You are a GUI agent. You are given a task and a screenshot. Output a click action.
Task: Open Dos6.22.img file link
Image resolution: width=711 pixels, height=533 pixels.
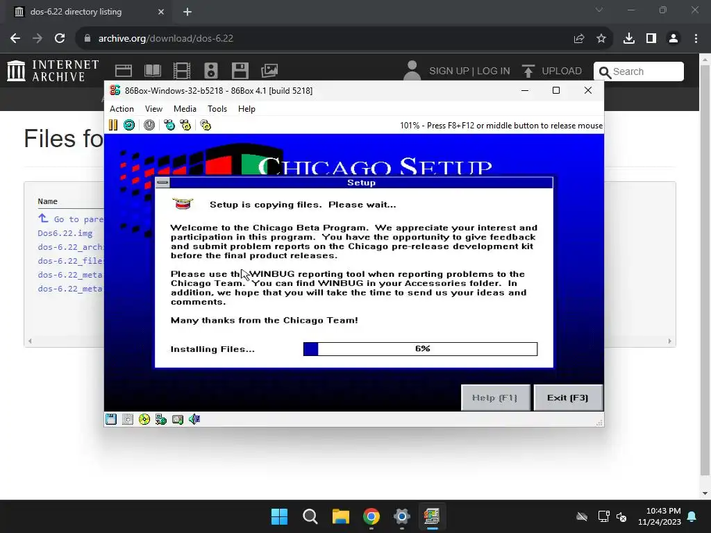point(65,233)
